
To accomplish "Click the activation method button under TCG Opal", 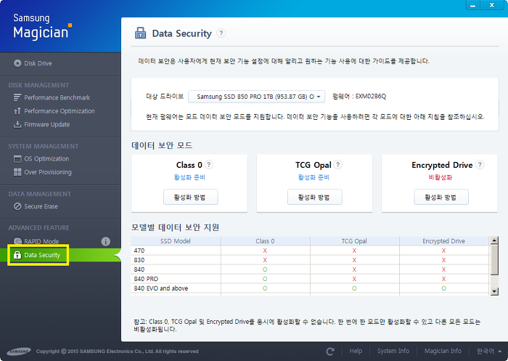I will click(314, 197).
